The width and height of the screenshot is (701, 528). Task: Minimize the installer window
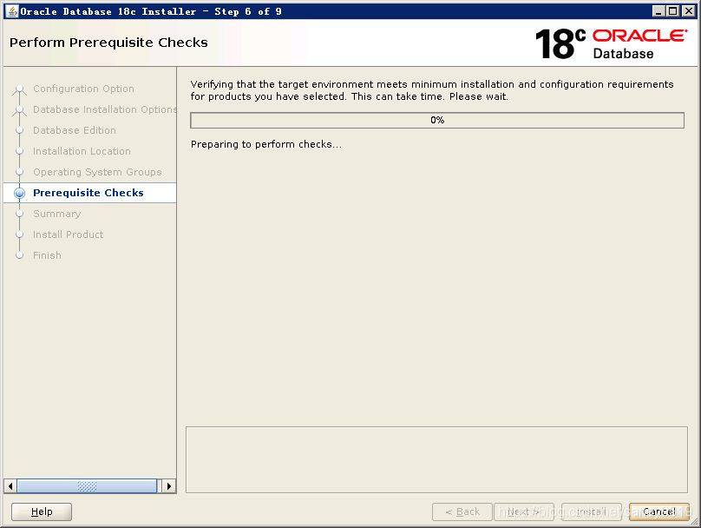(658, 11)
